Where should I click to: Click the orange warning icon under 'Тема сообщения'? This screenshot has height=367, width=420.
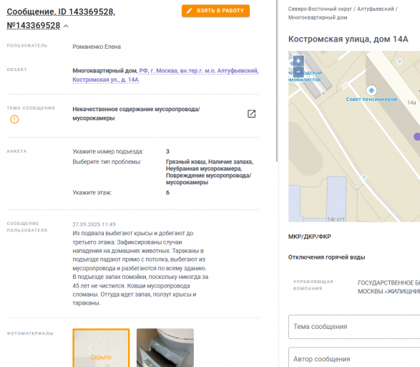[x=14, y=119]
